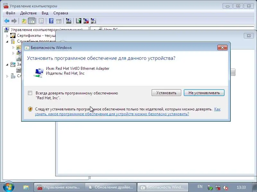This screenshot has height=192, width=257.
Task: Switch language using EN indicator
Action: tap(200, 187)
